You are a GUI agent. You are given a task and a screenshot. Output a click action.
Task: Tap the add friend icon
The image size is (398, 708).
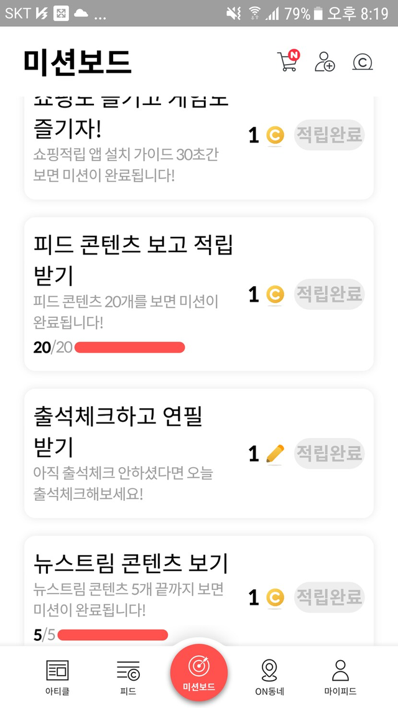tap(324, 62)
